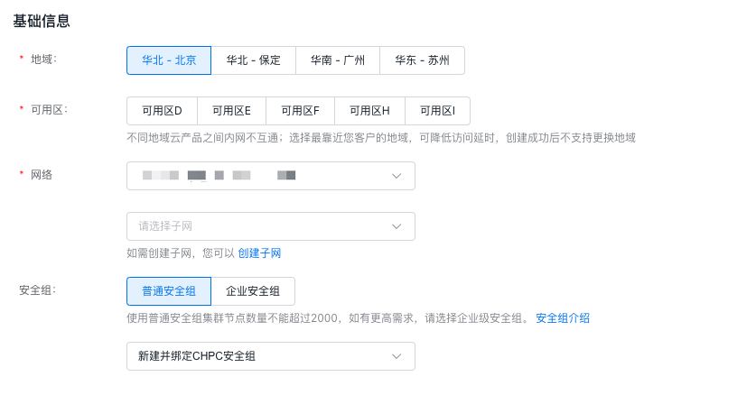The image size is (756, 395).
Task: Select the 普通安全组 option
Action: click(169, 291)
